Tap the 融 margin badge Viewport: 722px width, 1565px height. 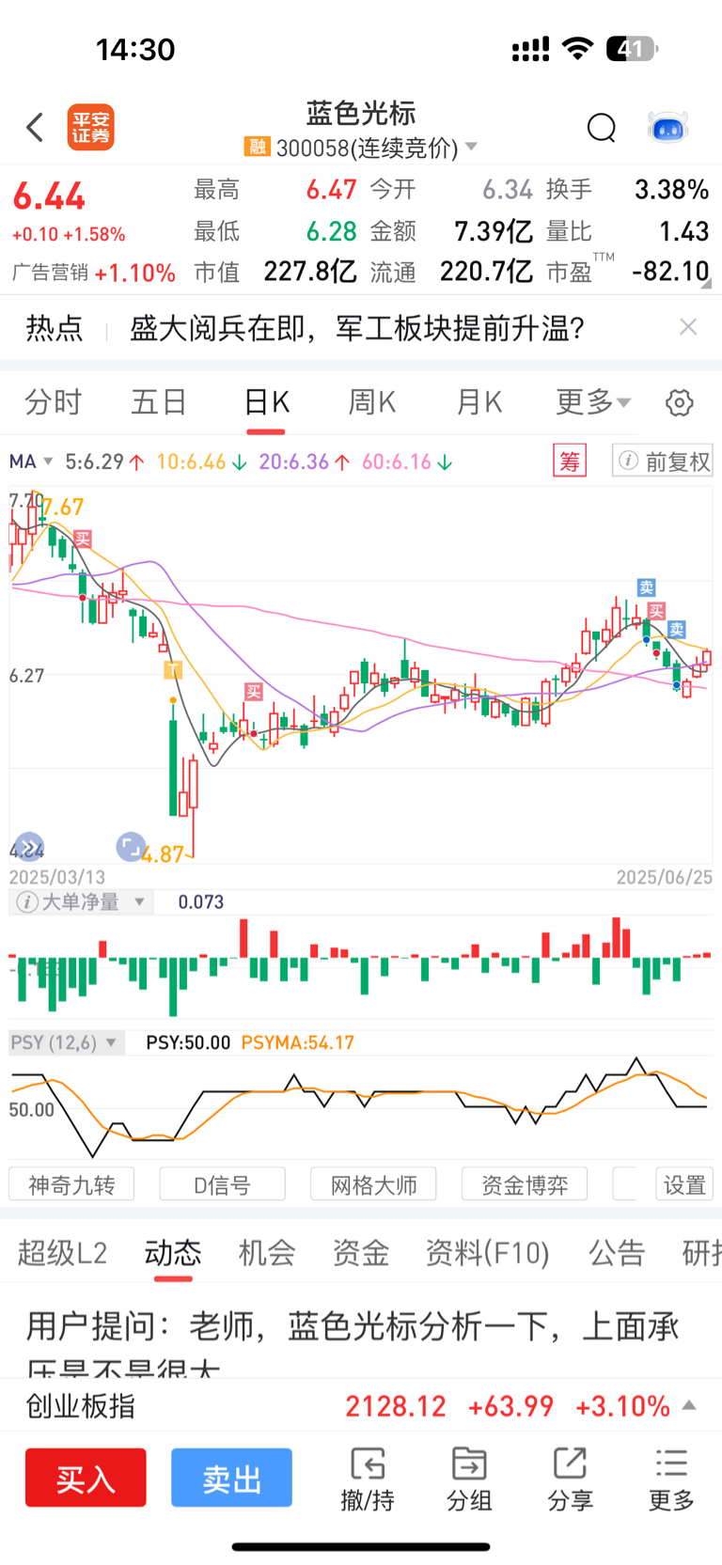[257, 147]
